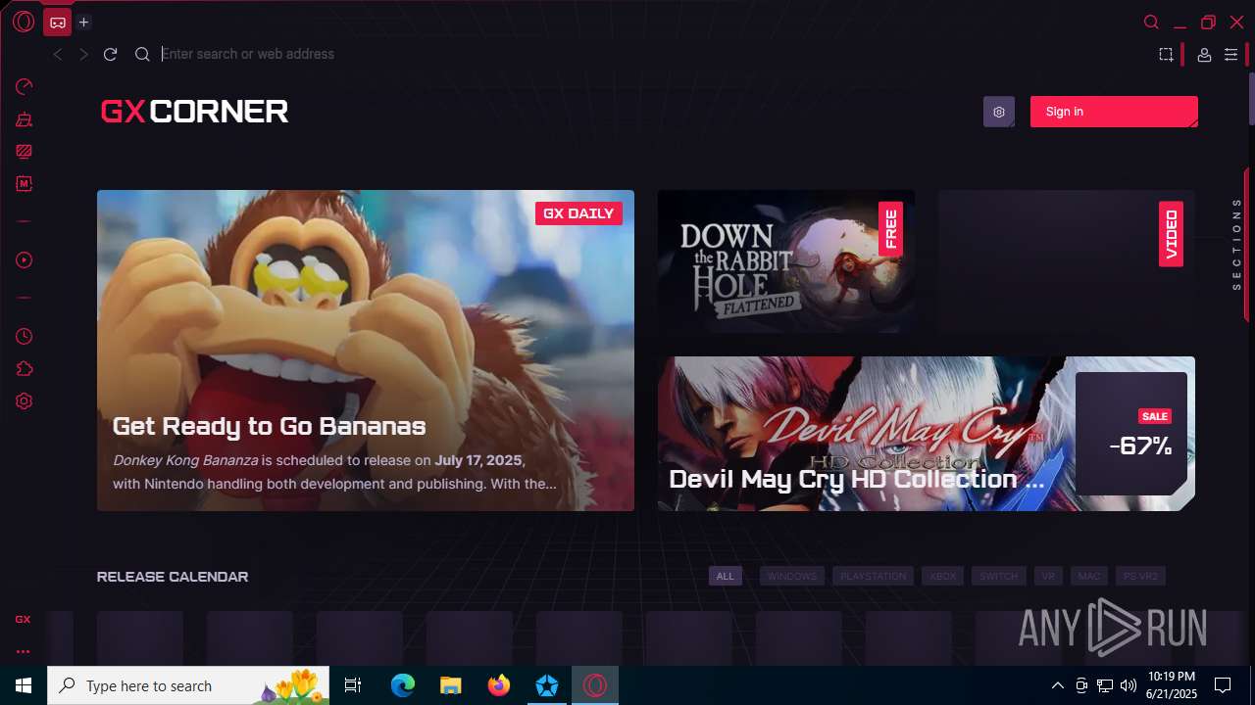The width and height of the screenshot is (1255, 705).
Task: Open the Windows Start menu
Action: coord(24,685)
